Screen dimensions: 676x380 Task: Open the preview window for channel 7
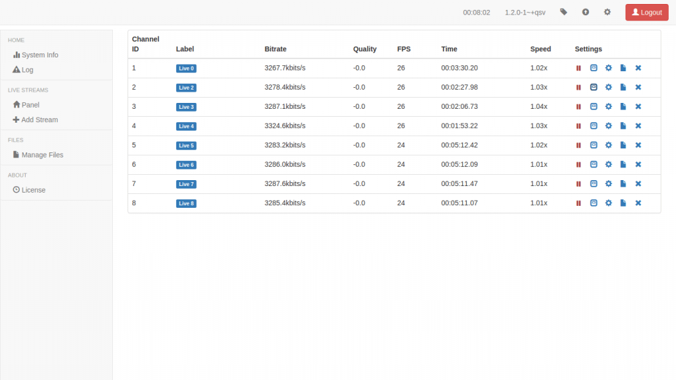[593, 184]
